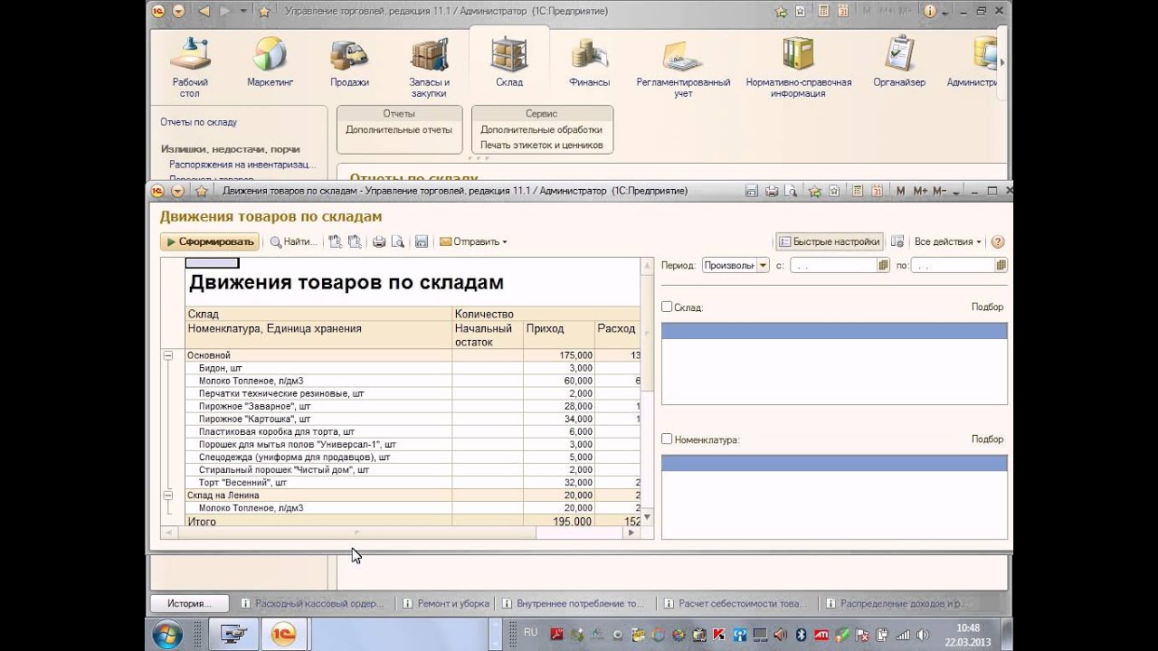Collapse the Склад на Ленина group
1158x651 pixels.
168,495
